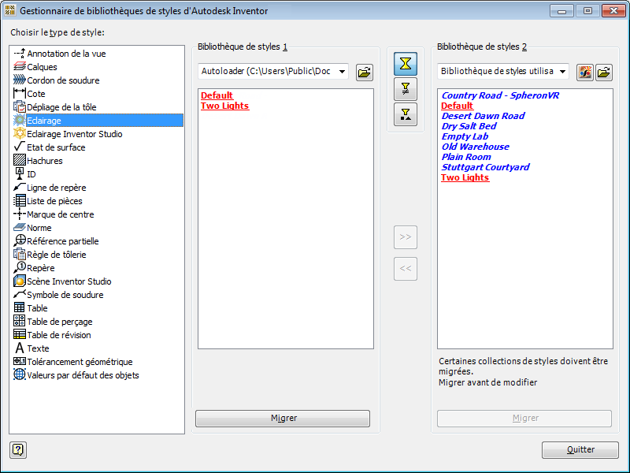Select Table de révision style type

click(52, 335)
